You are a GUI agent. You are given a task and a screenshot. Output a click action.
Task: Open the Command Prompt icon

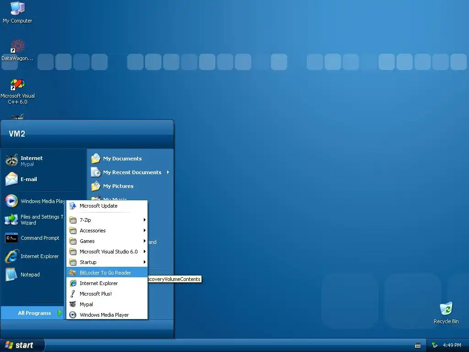[x=11, y=238]
